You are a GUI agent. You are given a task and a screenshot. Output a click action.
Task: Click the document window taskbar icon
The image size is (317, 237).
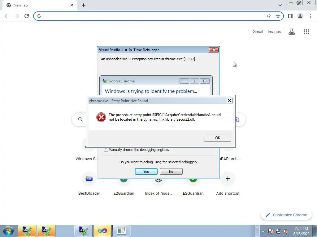tap(121, 231)
